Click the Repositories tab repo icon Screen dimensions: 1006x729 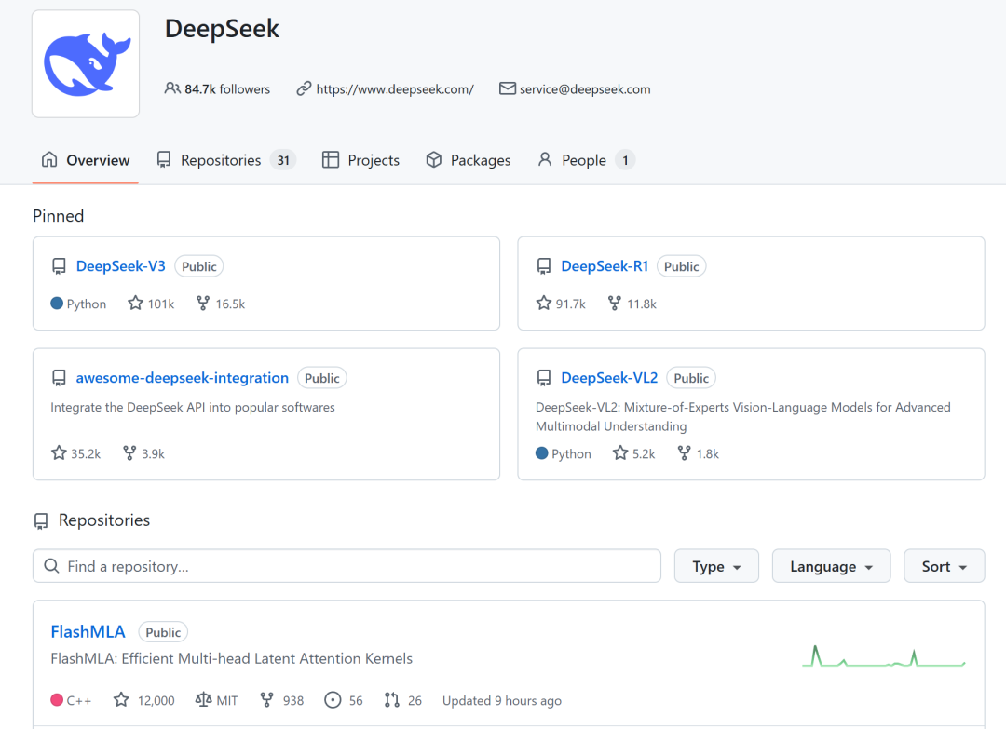point(164,159)
